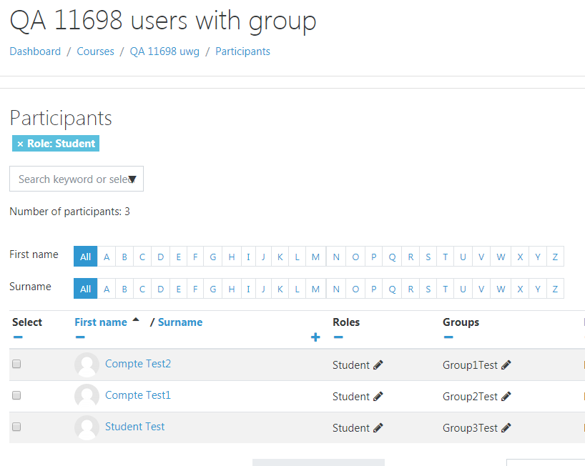
Task: Filter surname by letter T
Action: (445, 289)
